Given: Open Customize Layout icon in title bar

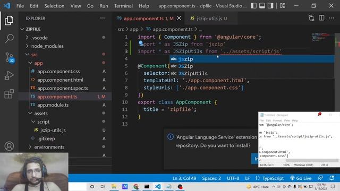Looking at the screenshot, I should click(x=283, y=6).
